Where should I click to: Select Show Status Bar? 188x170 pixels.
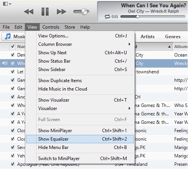80,61
